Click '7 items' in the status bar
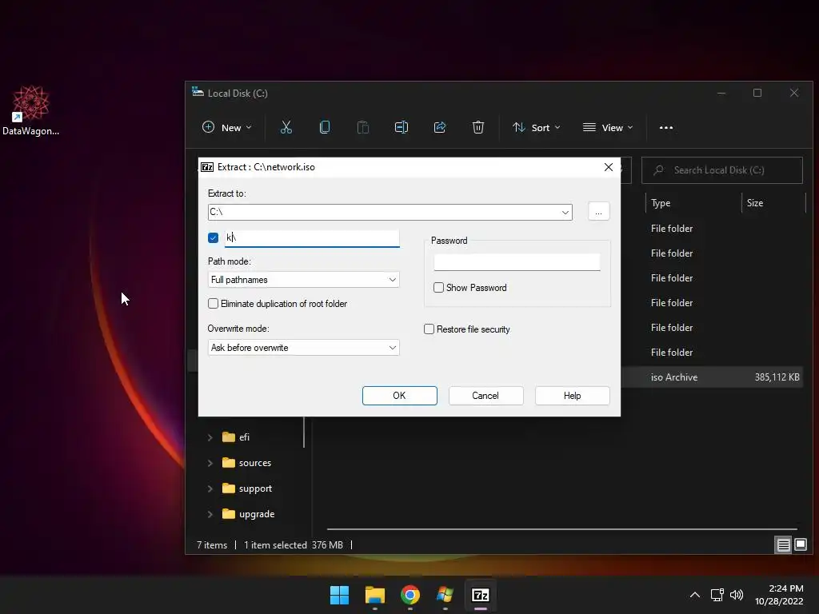The width and height of the screenshot is (819, 614). tap(211, 545)
